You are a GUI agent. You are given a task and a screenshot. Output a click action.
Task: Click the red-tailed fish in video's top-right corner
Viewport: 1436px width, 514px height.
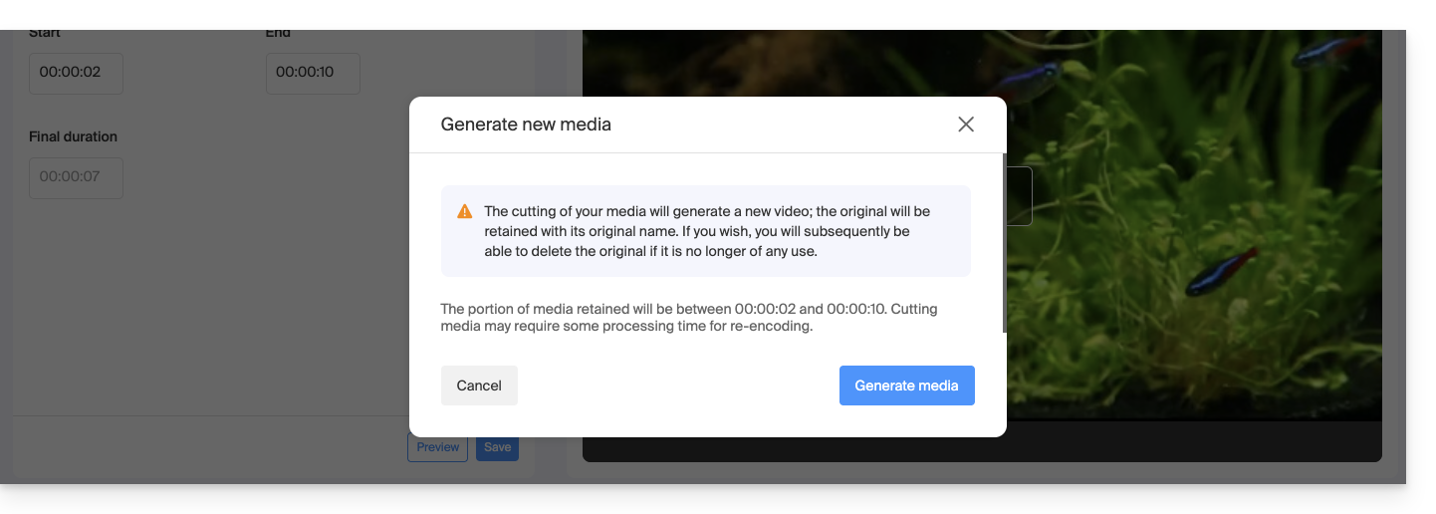pyautogui.click(x=1331, y=51)
